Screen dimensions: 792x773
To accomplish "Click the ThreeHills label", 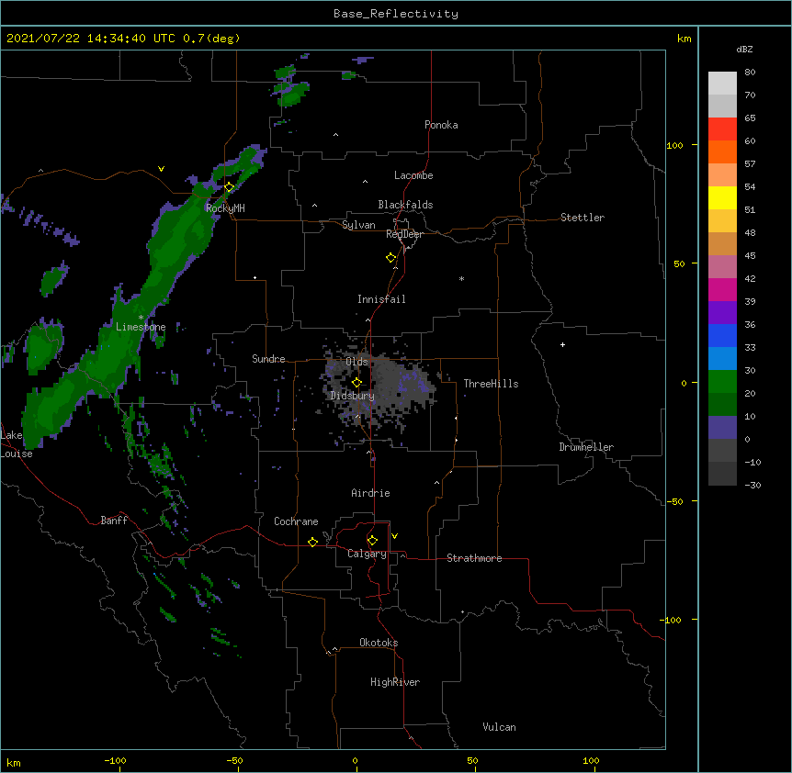I will coord(491,384).
